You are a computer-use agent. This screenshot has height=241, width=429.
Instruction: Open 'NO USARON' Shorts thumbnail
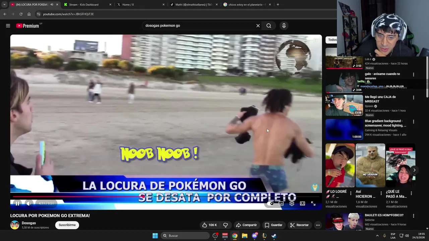pyautogui.click(x=370, y=165)
